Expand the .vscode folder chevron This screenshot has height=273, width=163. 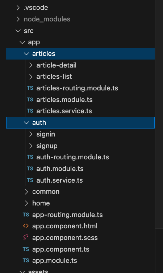click(18, 8)
